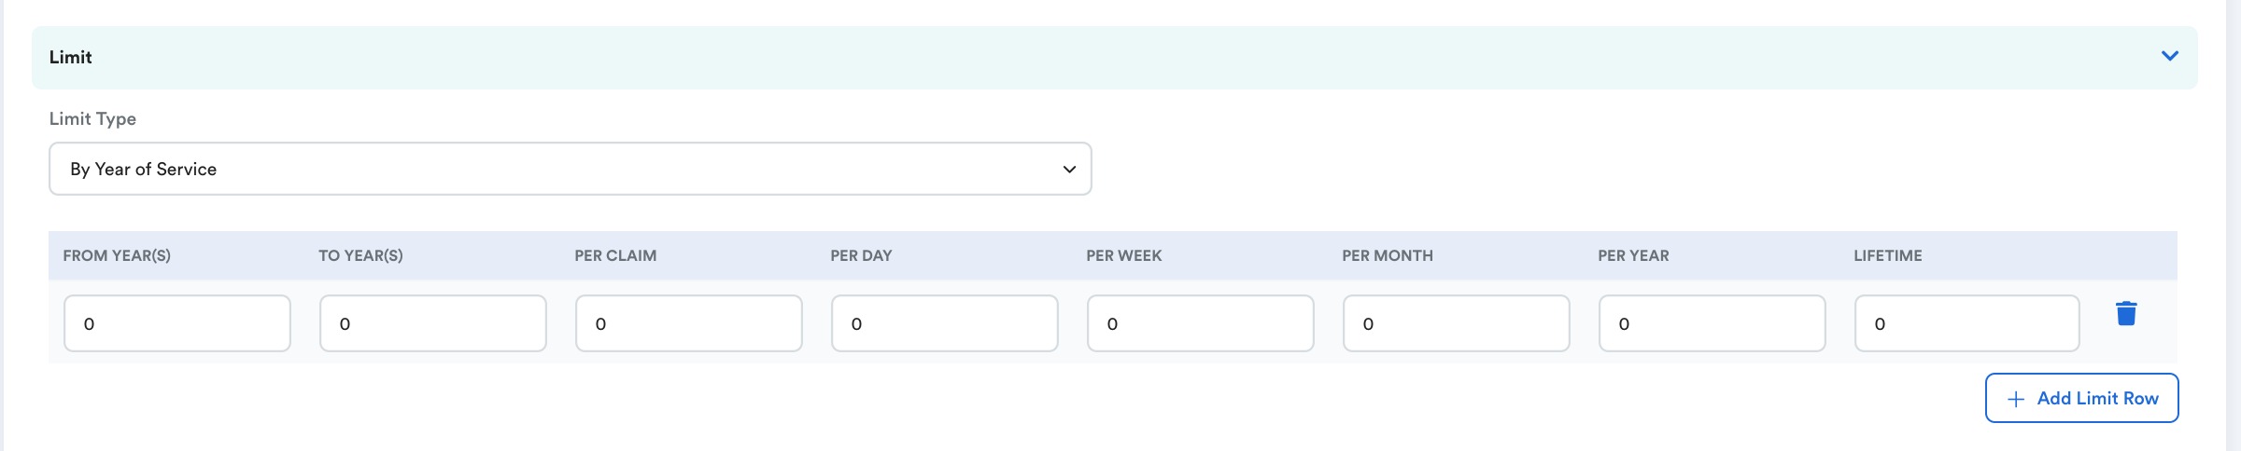
Task: Delete the limit row with trash icon
Action: [2126, 314]
